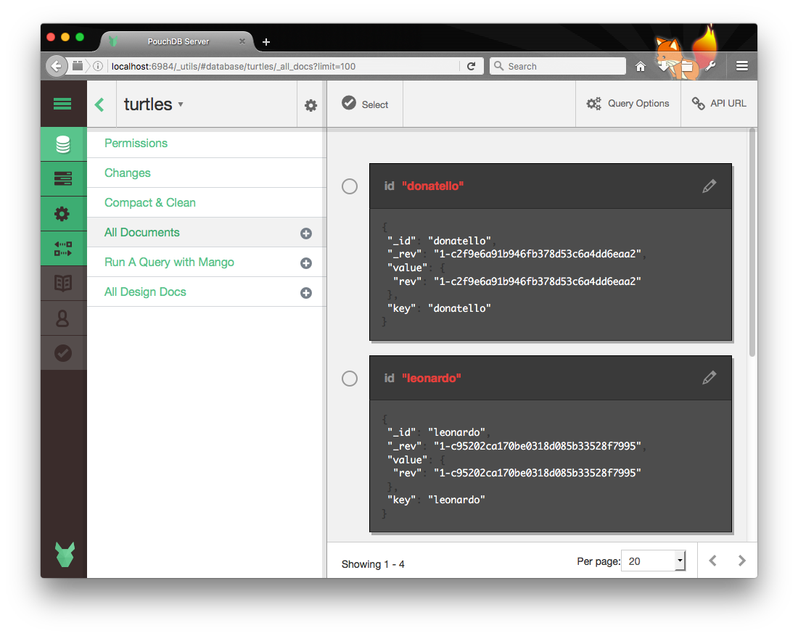The image size is (798, 636).
Task: Open the turtles database dropdown arrow
Action: point(181,104)
